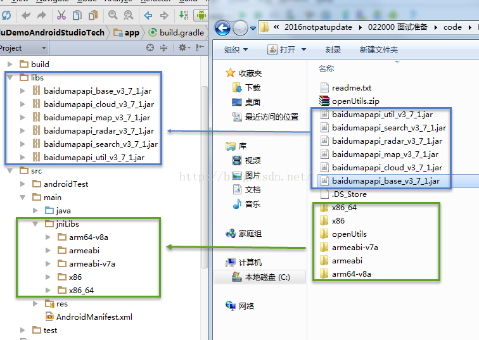
Task: Click the Undo arrow in the toolbar
Action: tap(26, 15)
